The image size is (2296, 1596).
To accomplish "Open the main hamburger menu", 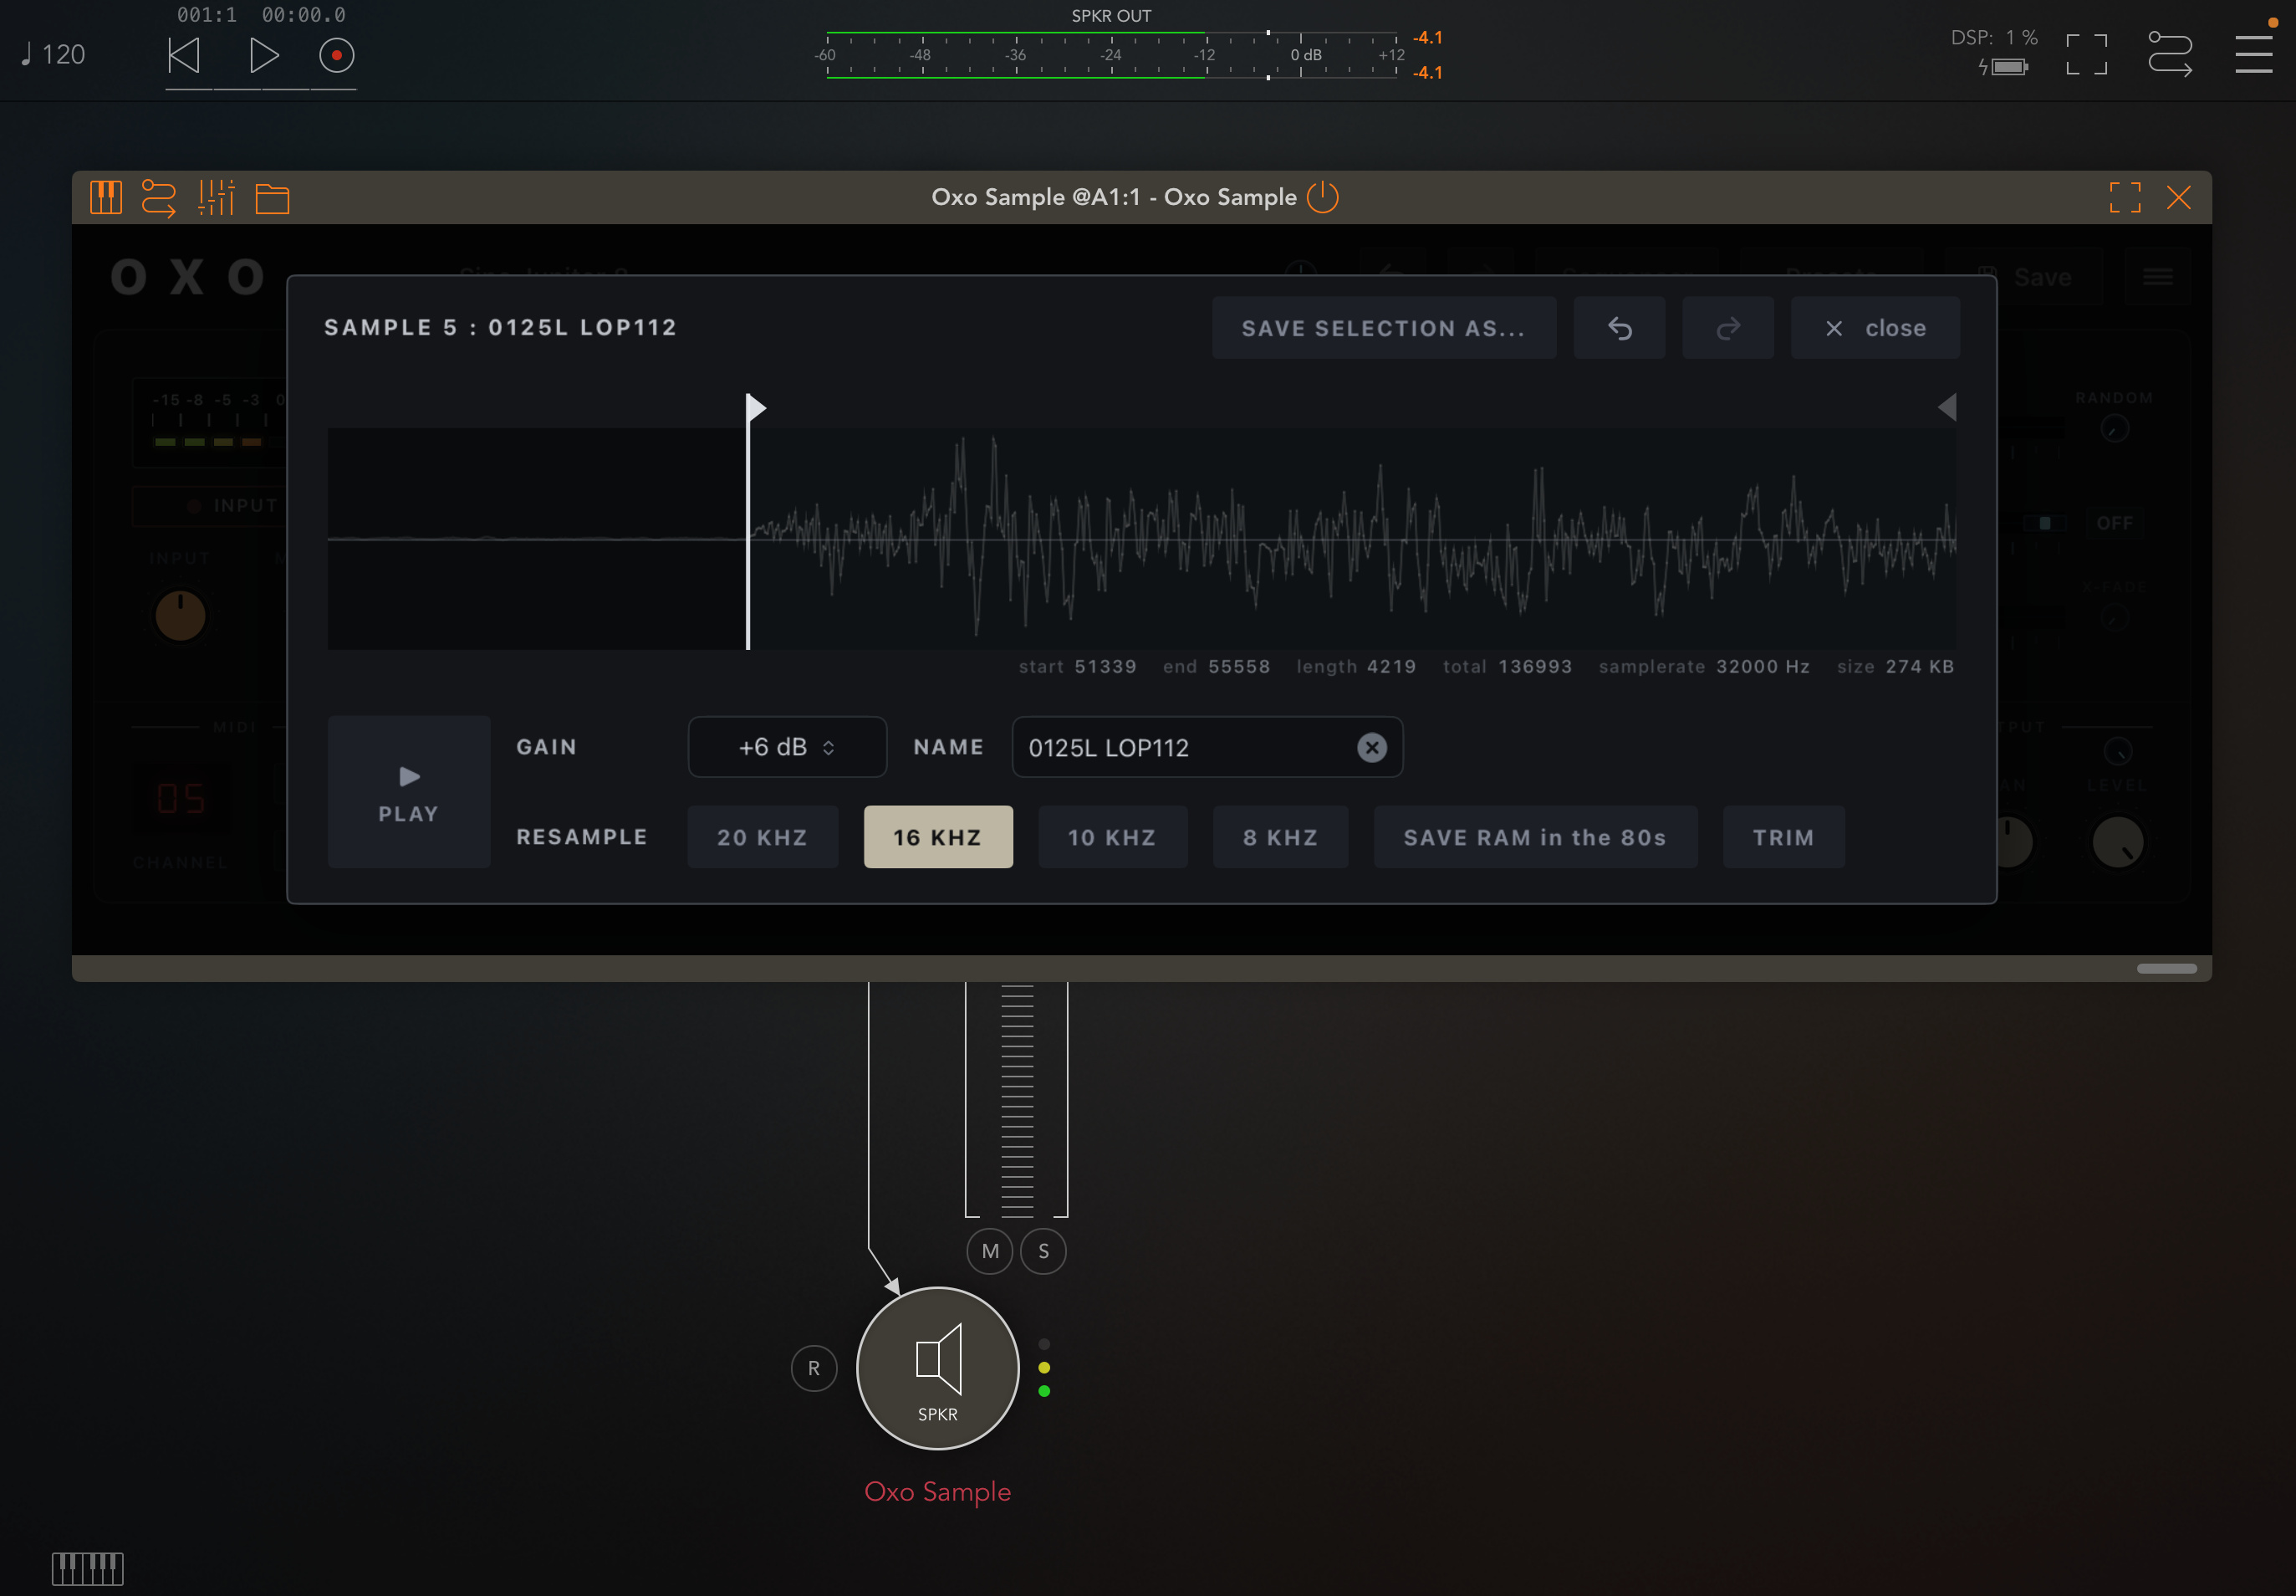I will point(2253,54).
